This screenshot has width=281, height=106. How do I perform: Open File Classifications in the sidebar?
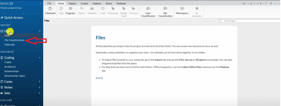point(15,40)
